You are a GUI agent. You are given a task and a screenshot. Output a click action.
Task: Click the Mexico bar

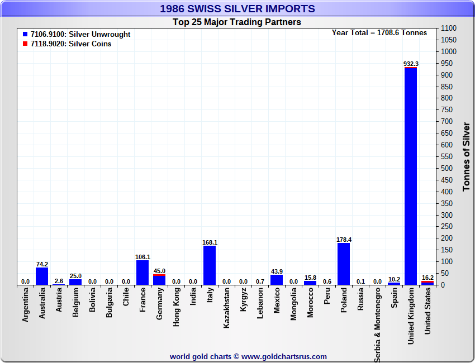coord(277,280)
